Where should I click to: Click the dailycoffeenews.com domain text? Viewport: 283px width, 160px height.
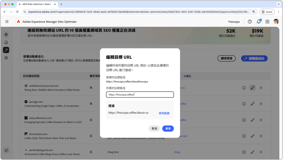[x=40, y=118]
